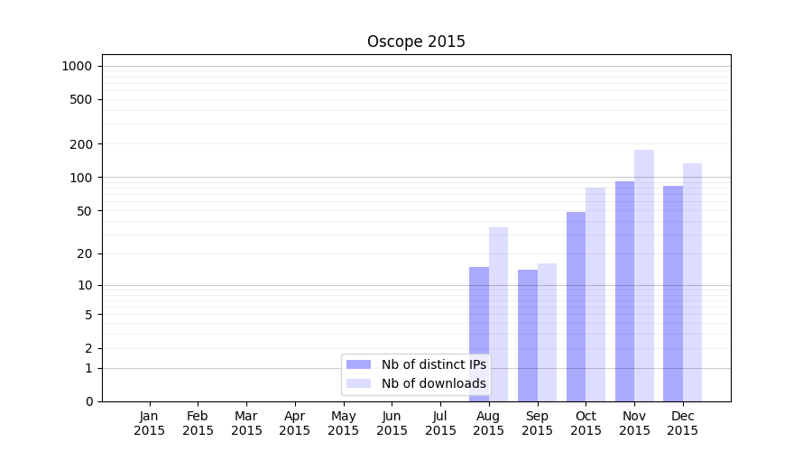The image size is (812, 451).
Task: Click the "Nb of distinct IPs" legend swatch
Action: [x=358, y=364]
